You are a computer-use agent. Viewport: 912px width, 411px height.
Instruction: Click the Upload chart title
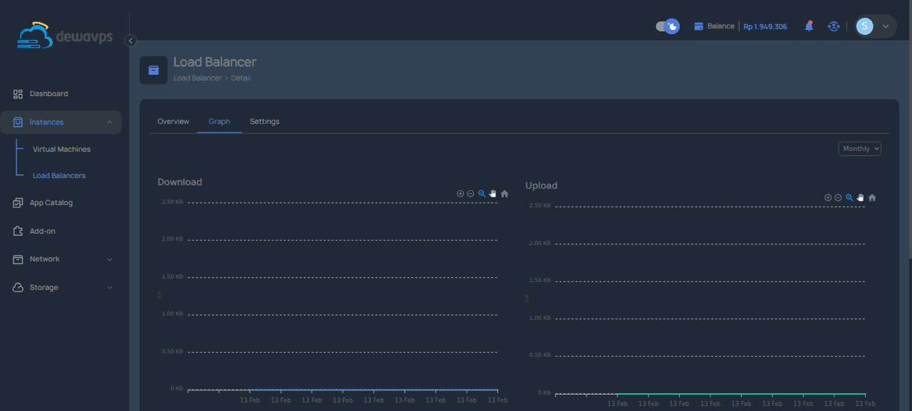point(541,186)
